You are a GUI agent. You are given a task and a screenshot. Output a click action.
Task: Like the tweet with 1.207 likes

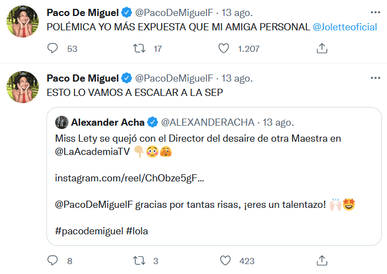(x=224, y=49)
